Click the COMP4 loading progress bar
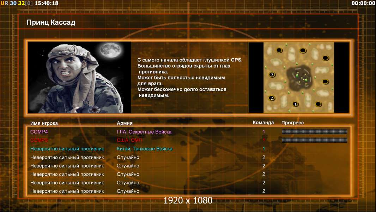Image resolution: width=376 pixels, height=212 pixels. point(314,131)
